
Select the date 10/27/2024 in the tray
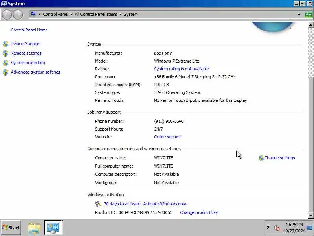pyautogui.click(x=294, y=231)
